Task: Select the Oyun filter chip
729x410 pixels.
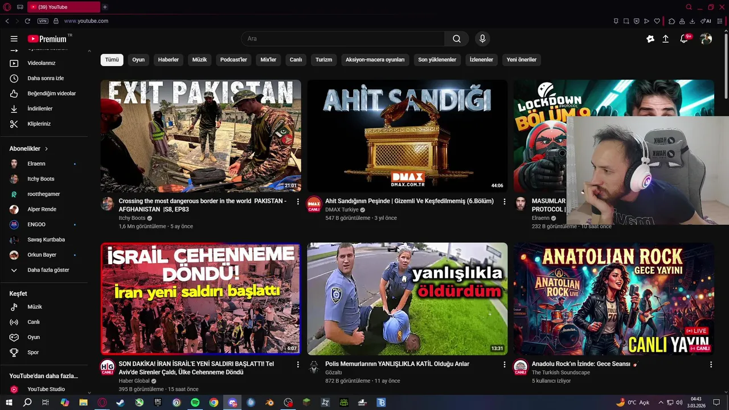Action: pos(138,60)
